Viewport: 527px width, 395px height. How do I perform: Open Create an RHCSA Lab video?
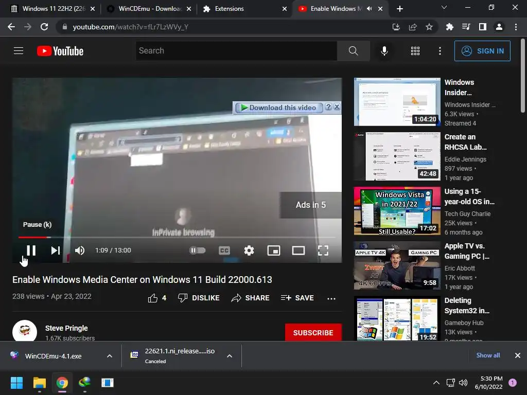coord(465,142)
